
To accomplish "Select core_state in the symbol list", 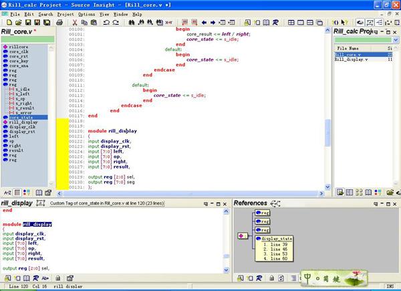I will 19,117.
